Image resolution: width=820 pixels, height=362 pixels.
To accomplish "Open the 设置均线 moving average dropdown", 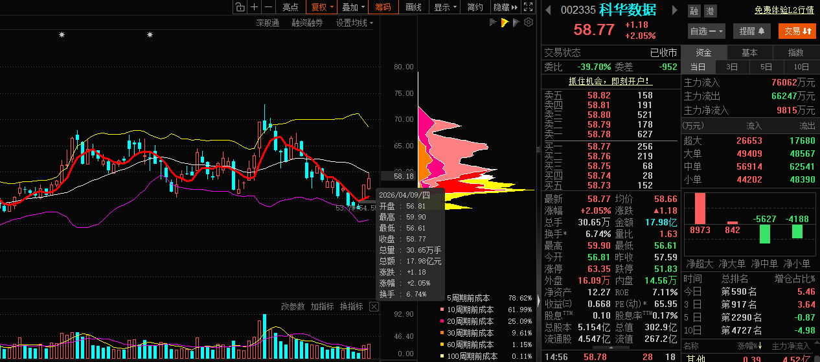I will pyautogui.click(x=355, y=23).
